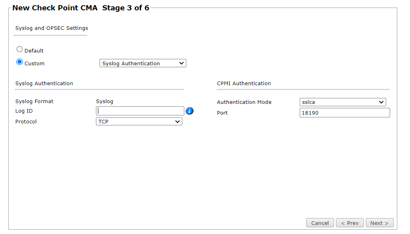
Task: Click into the Log ID text field
Action: coord(140,111)
